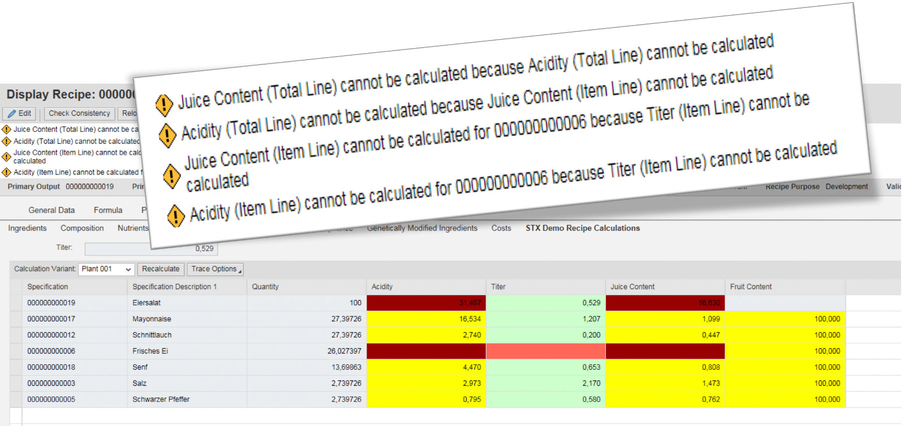Viewport: 903px width, 426px height.
Task: Click enlarged warning icon for Acidity (Total Line)
Action: tap(168, 136)
